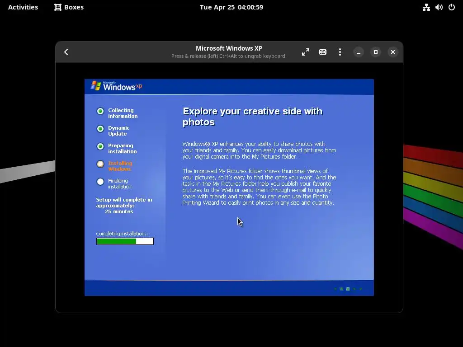Image resolution: width=463 pixels, height=347 pixels.
Task: Select the Finalizing installation step indicator
Action: click(x=100, y=182)
